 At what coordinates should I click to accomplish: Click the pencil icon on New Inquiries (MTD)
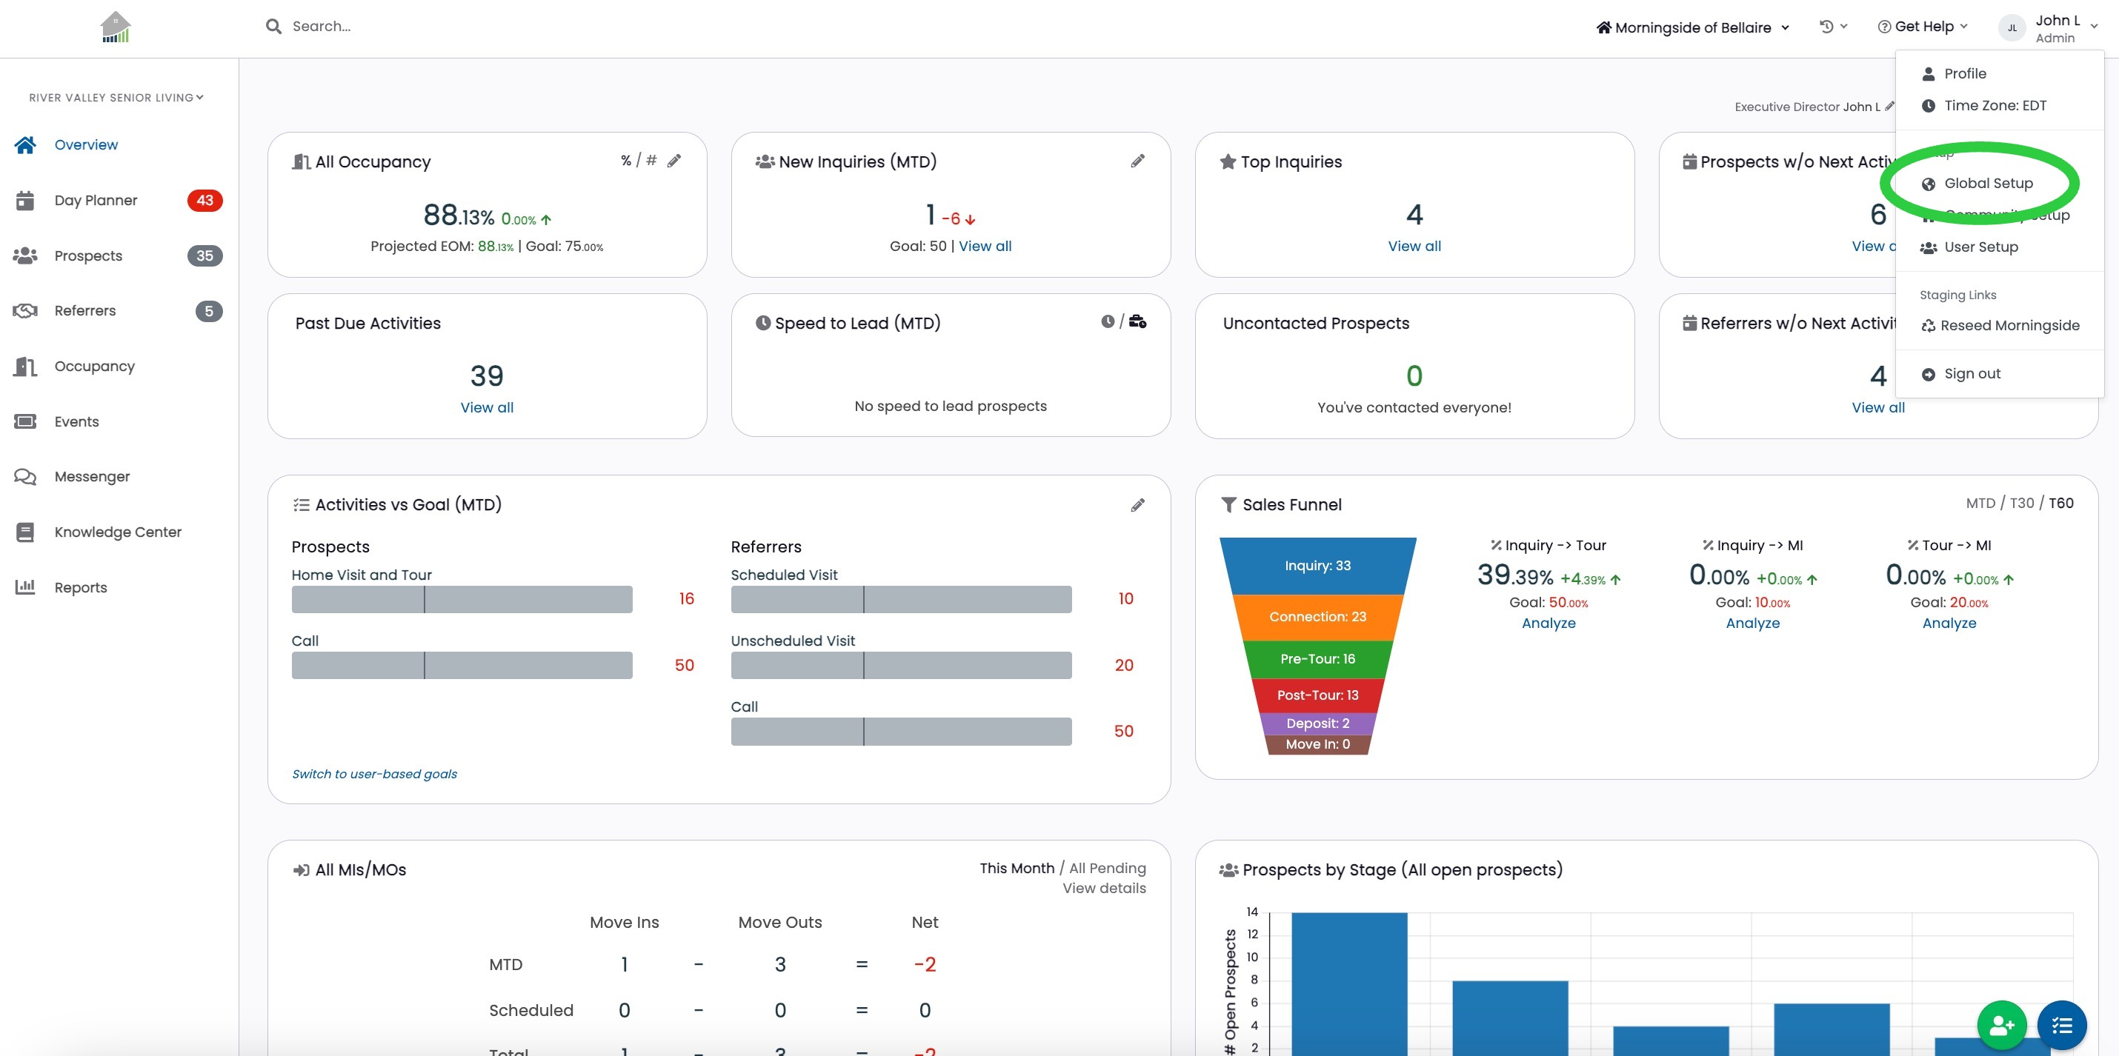[x=1137, y=161]
